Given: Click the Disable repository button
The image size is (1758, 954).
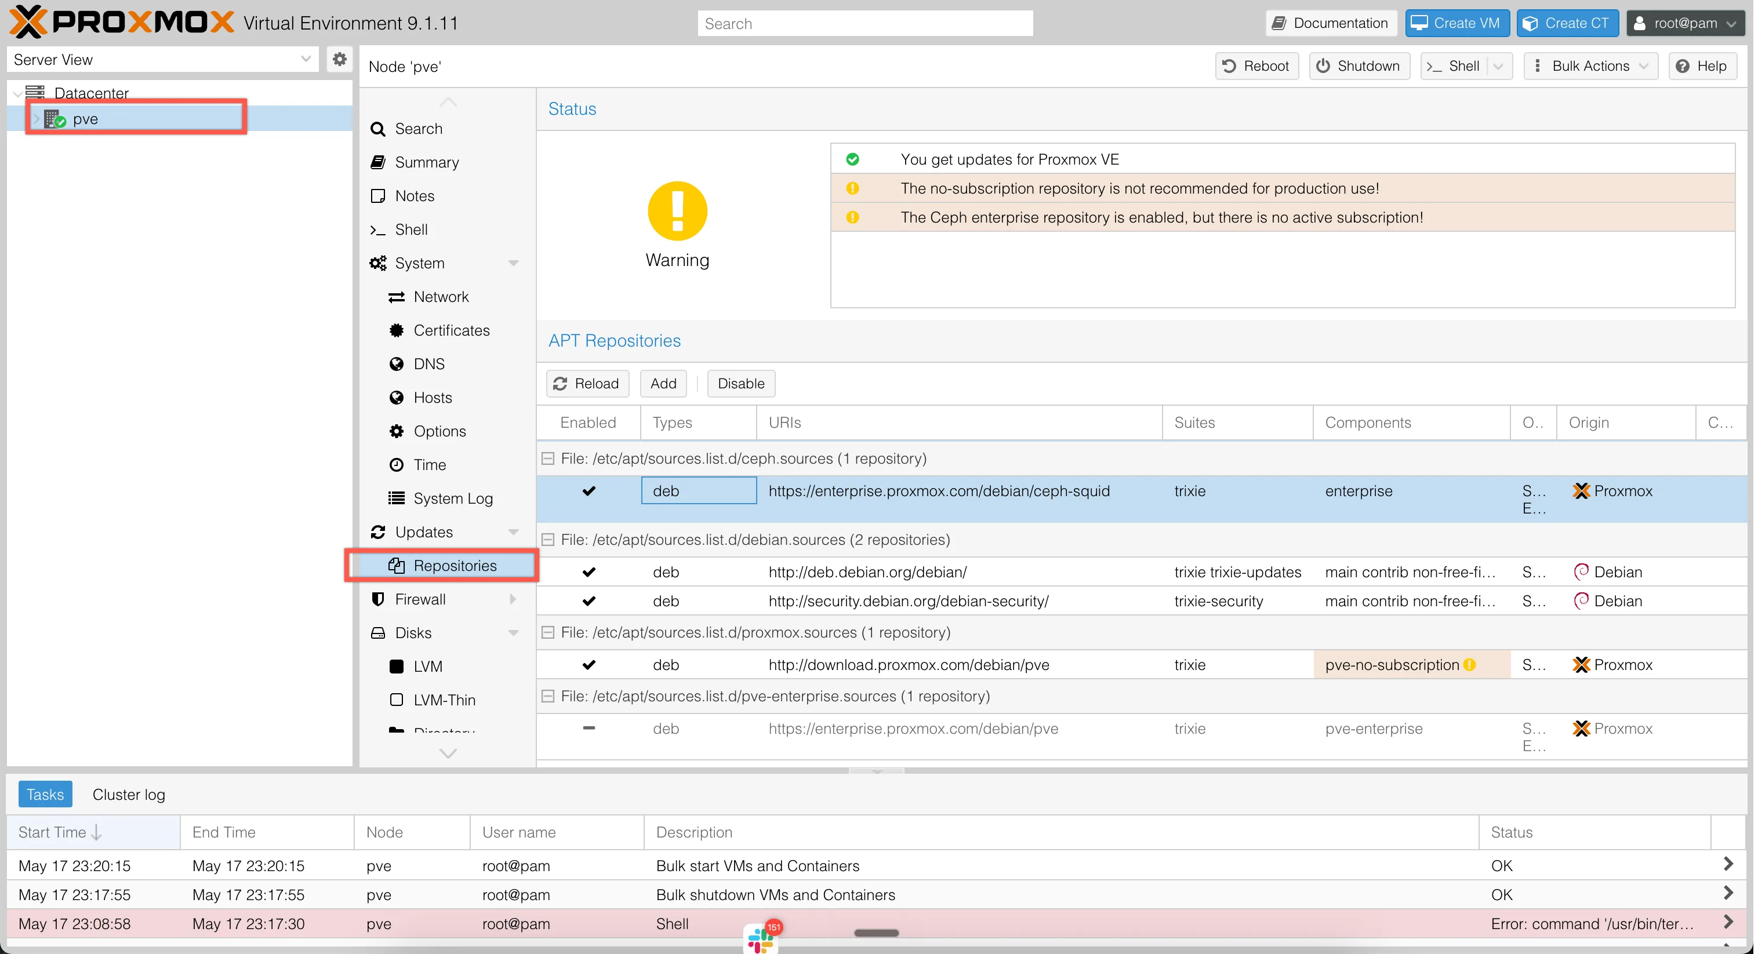Looking at the screenshot, I should 741,384.
